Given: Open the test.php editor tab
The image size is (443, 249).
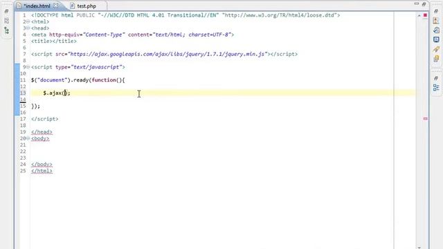Looking at the screenshot, I should 87,6.
